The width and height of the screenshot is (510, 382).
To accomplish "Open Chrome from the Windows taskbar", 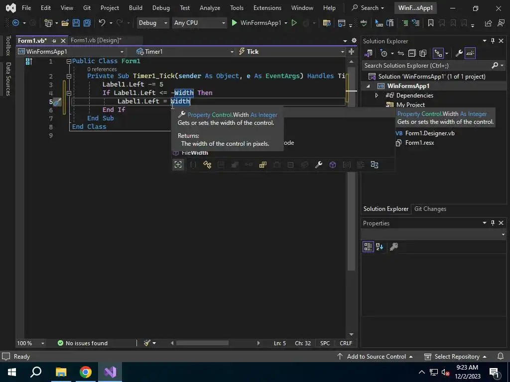I will [x=86, y=372].
